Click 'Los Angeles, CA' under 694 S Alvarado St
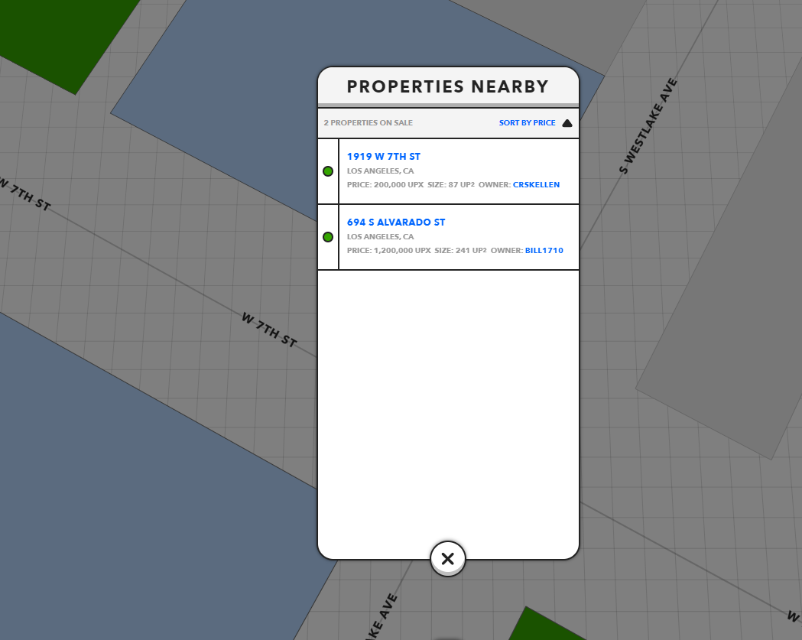Screen dimensions: 802x640 tap(381, 236)
